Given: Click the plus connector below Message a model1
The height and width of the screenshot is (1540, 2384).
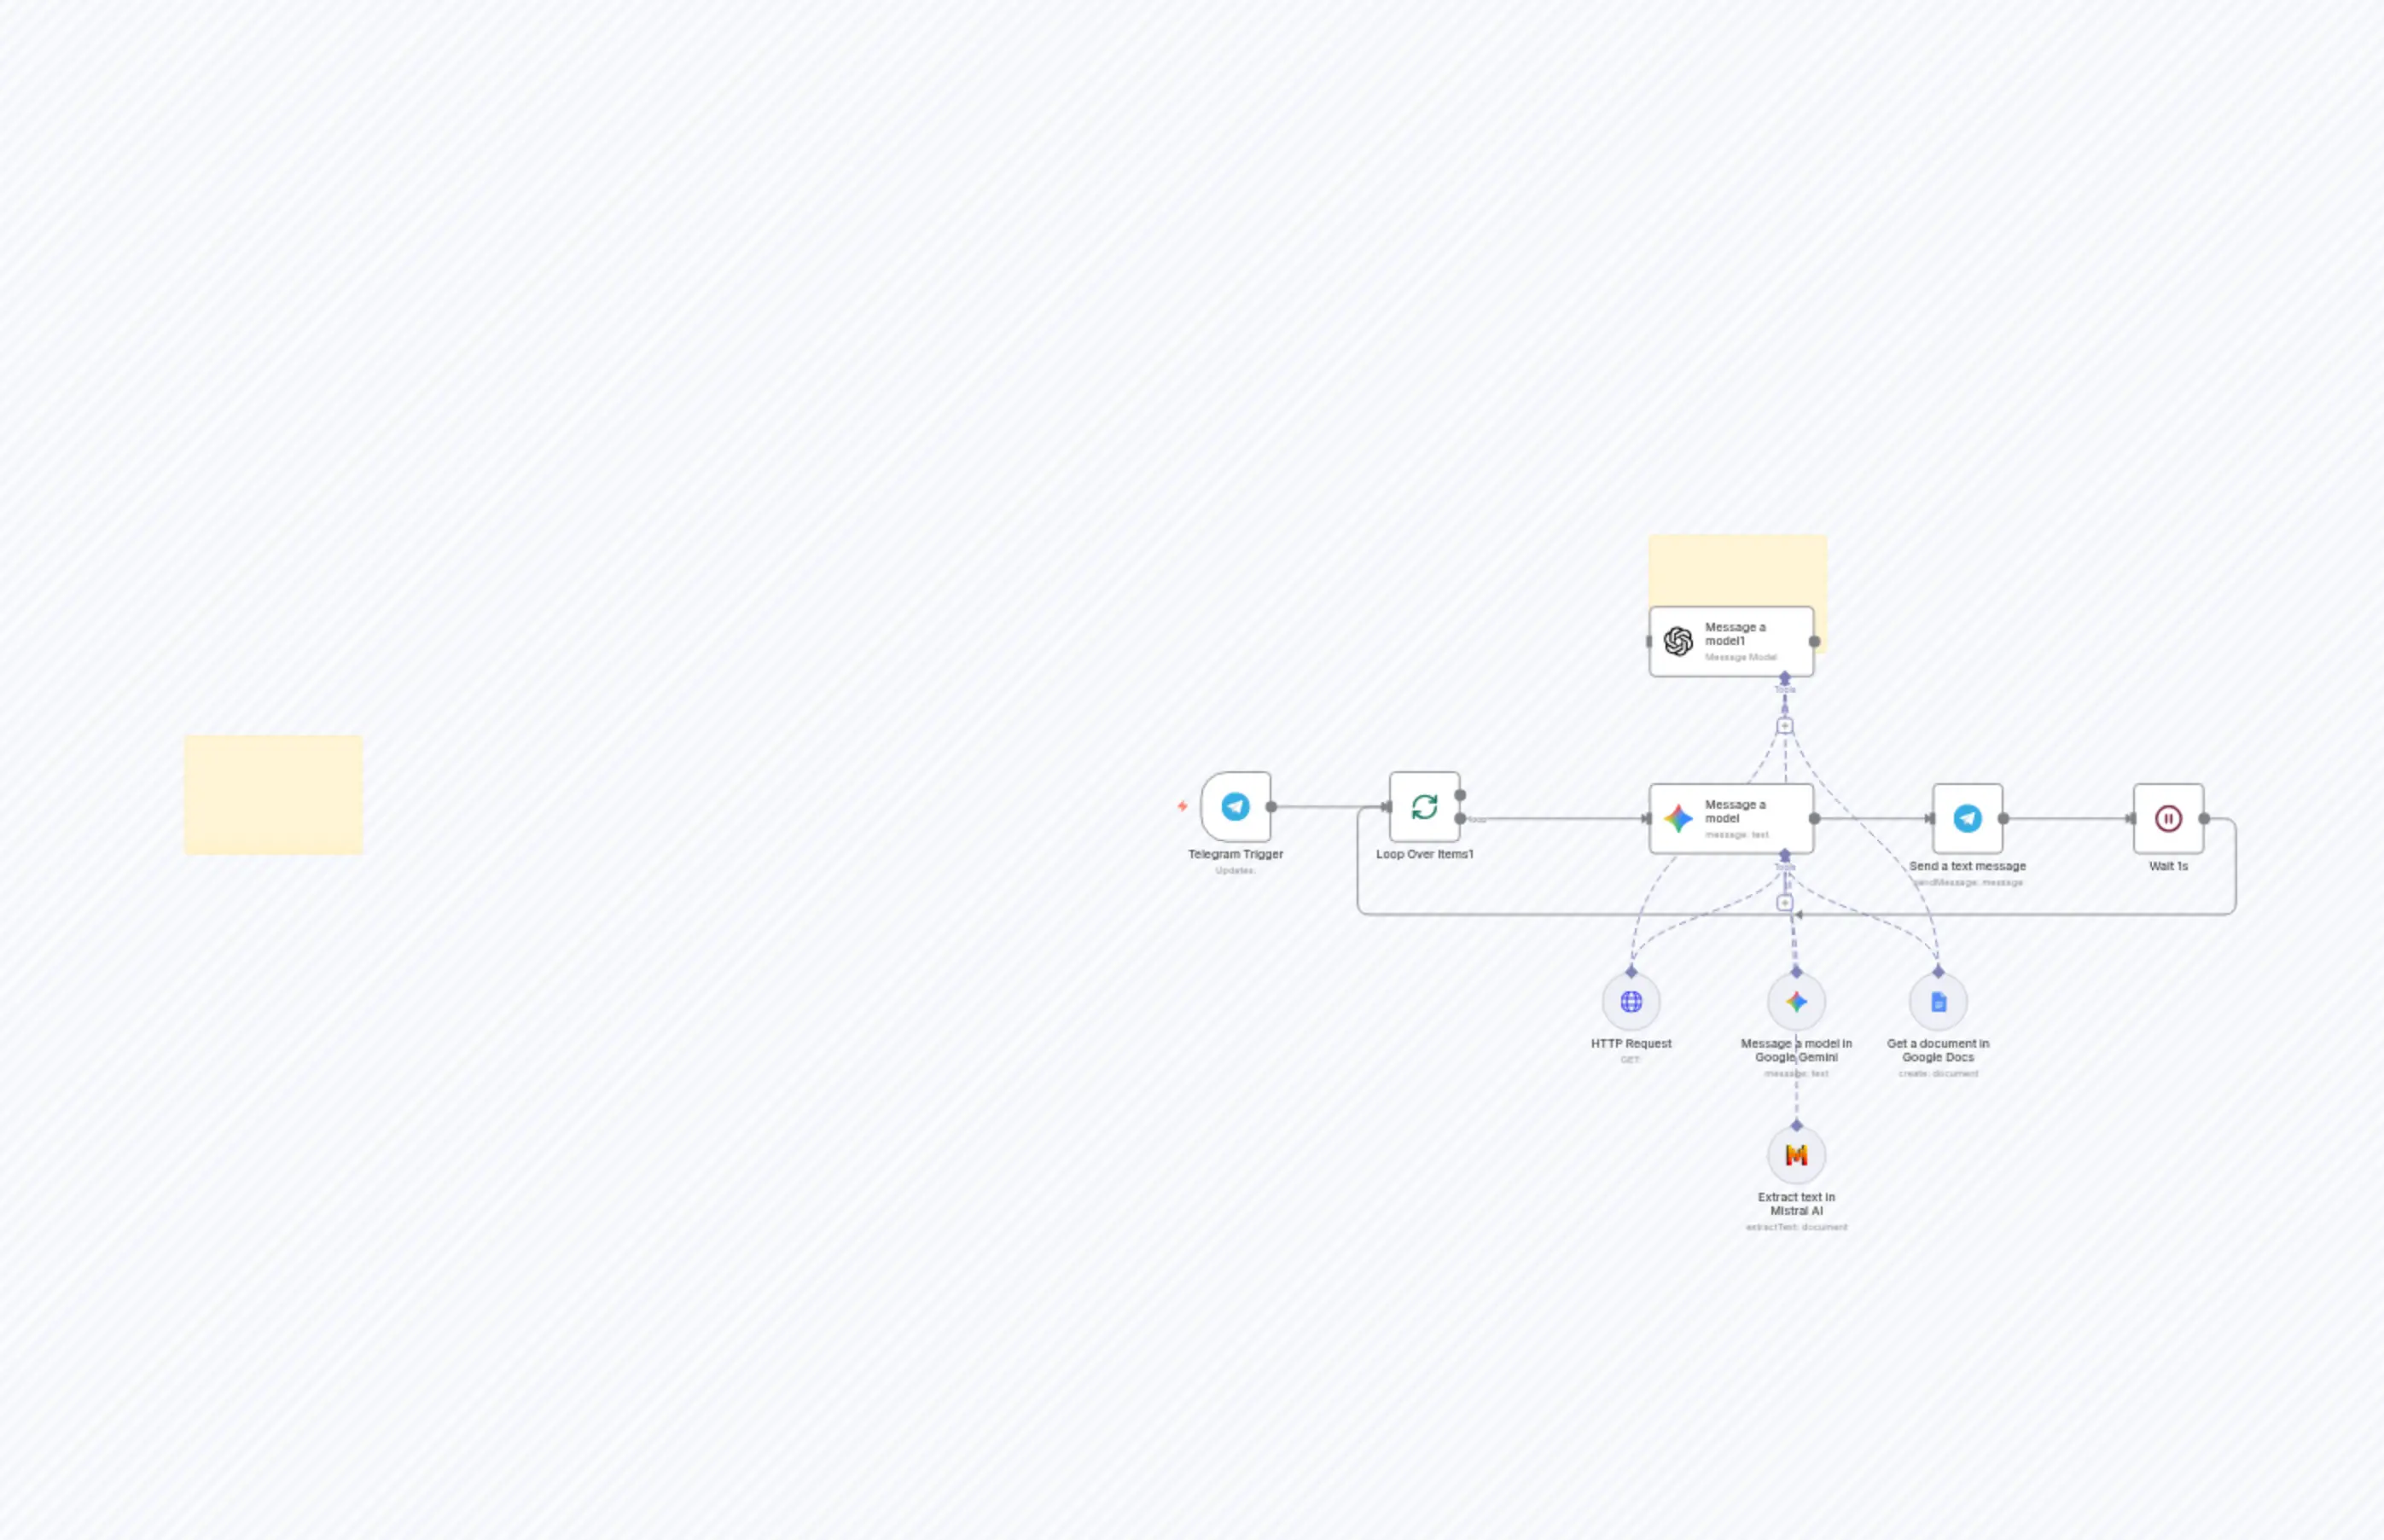Looking at the screenshot, I should pyautogui.click(x=1786, y=725).
